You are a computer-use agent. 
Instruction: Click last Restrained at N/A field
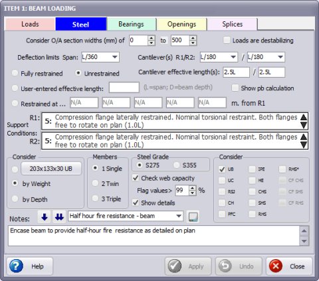(212, 102)
